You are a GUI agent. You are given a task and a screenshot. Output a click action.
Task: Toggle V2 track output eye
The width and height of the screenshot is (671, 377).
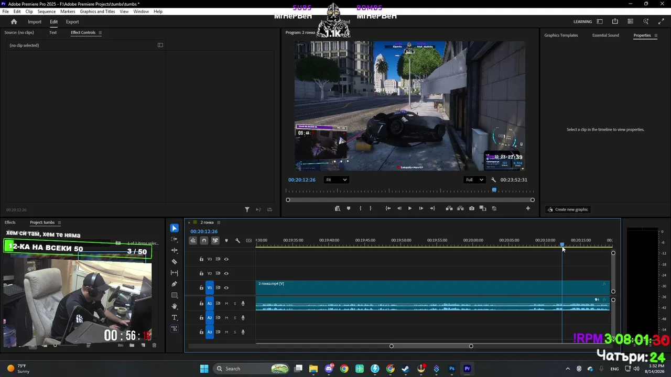click(226, 273)
